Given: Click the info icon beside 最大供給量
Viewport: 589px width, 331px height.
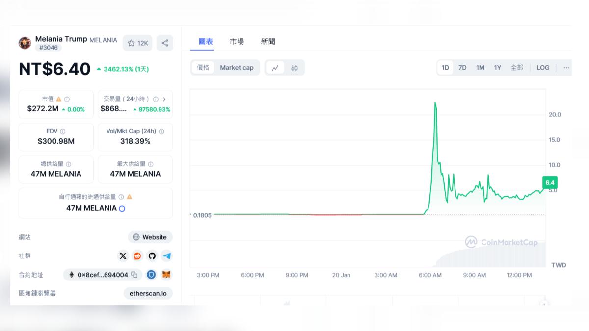Looking at the screenshot, I should (x=151, y=164).
